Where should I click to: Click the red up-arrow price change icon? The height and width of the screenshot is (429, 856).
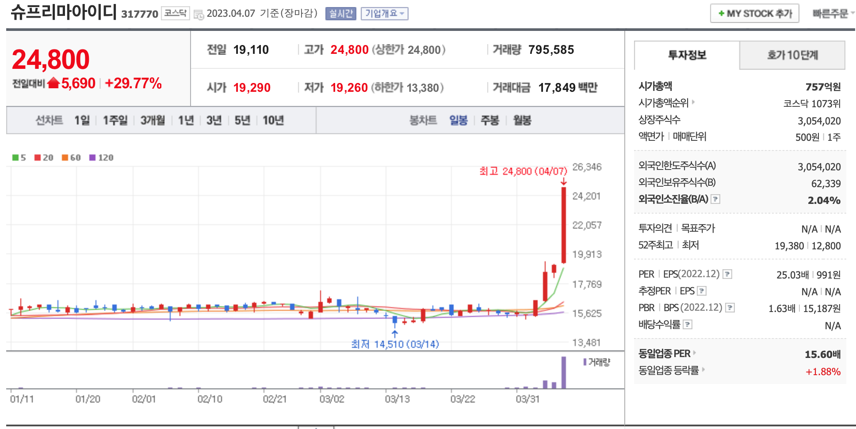pos(53,83)
